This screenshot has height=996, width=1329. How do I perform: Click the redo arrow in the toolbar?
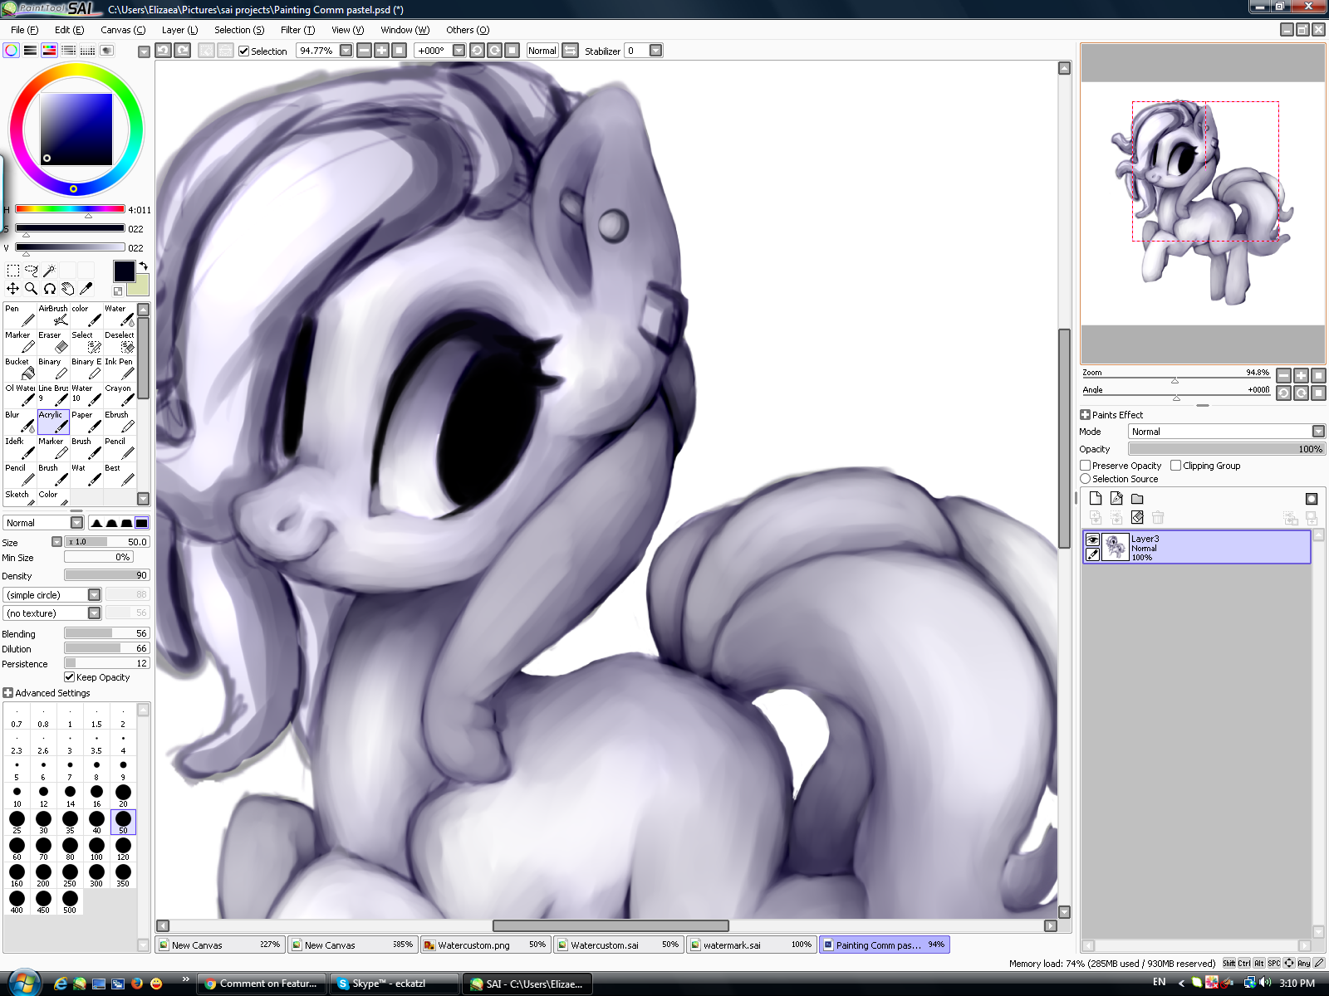(x=183, y=51)
